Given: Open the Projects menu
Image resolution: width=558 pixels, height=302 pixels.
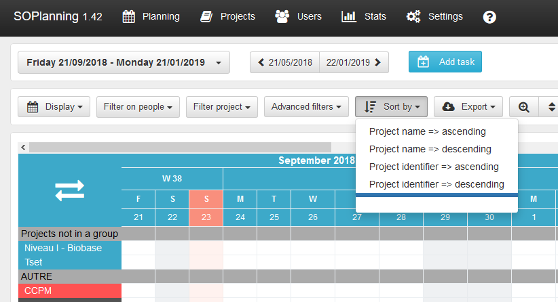Looking at the screenshot, I should [227, 17].
